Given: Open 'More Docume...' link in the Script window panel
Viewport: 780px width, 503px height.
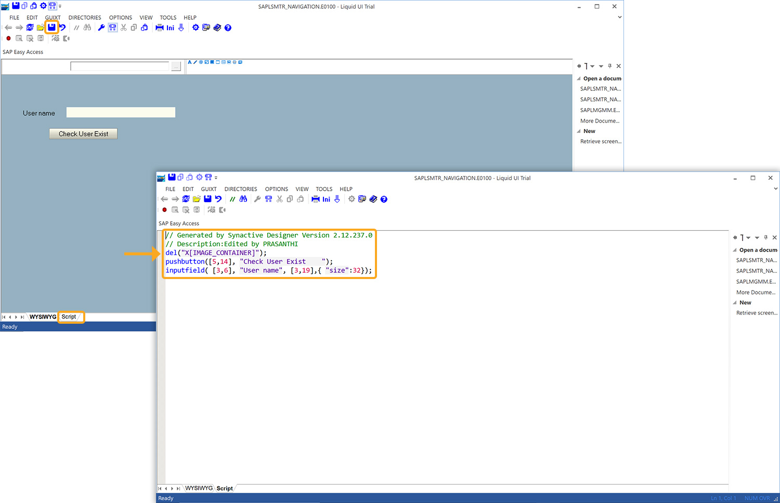Looking at the screenshot, I should (756, 293).
